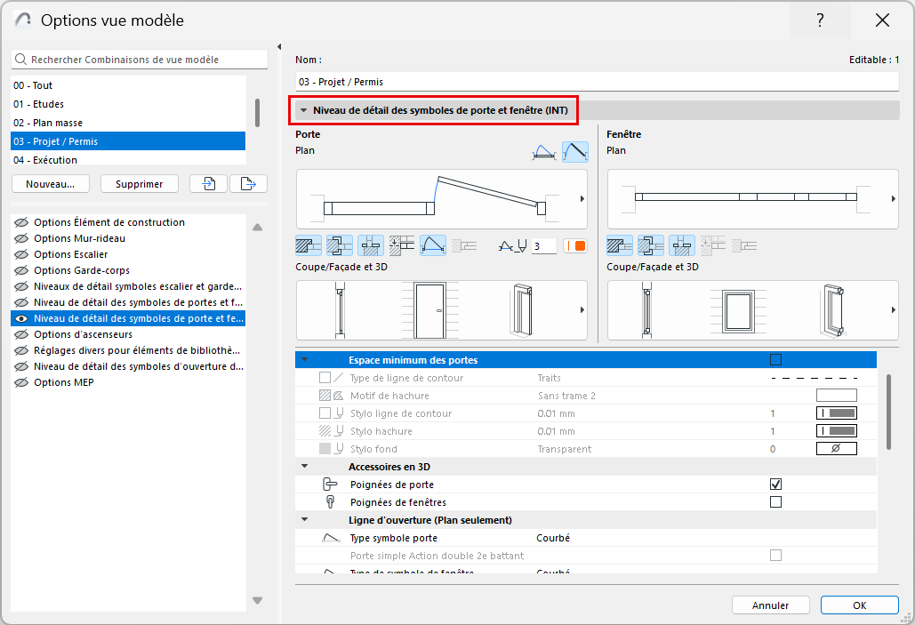Open the Fenêtre plan preview flyout arrow

pos(893,199)
